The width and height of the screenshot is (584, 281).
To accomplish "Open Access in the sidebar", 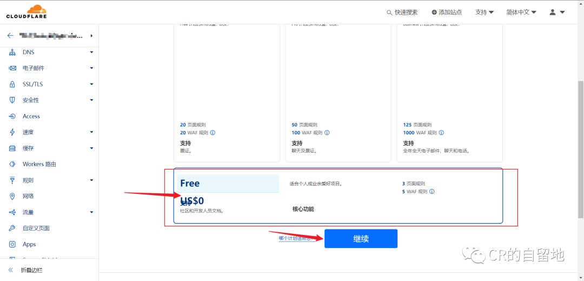I will 31,116.
